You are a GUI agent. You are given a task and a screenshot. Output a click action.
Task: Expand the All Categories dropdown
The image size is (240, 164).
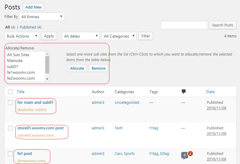(119, 36)
